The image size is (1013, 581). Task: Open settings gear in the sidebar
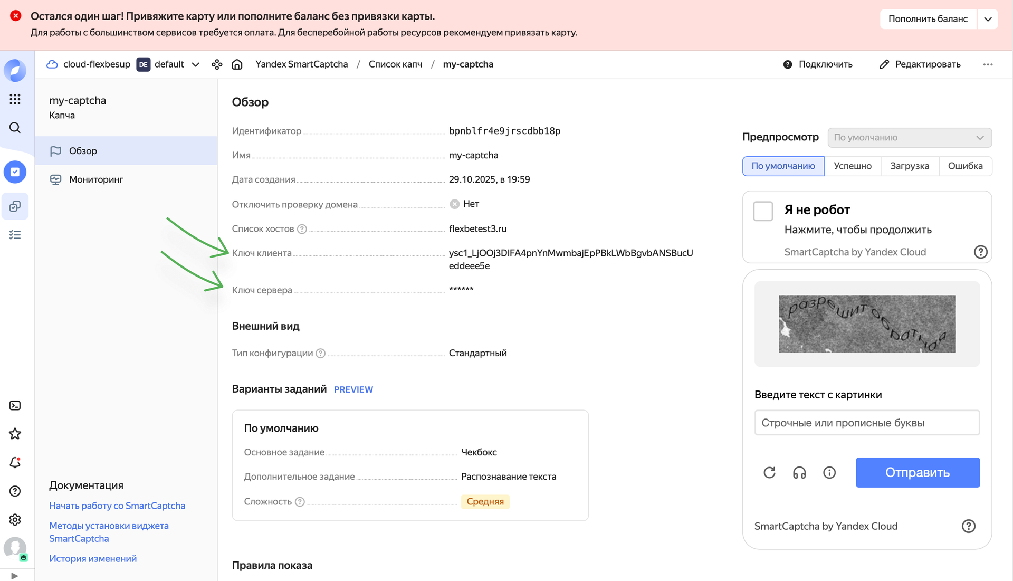click(x=15, y=520)
